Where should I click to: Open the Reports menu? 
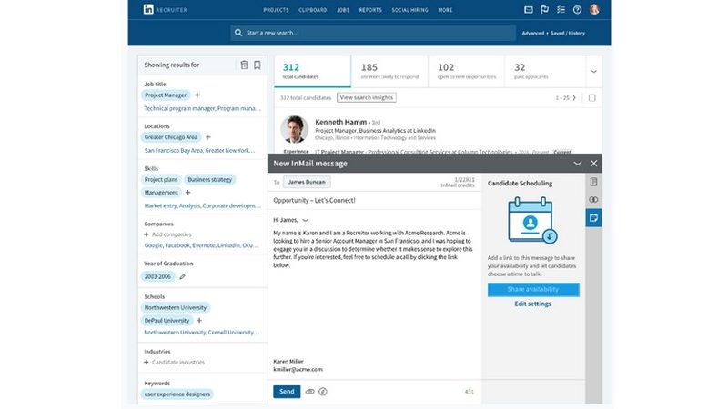pos(370,10)
